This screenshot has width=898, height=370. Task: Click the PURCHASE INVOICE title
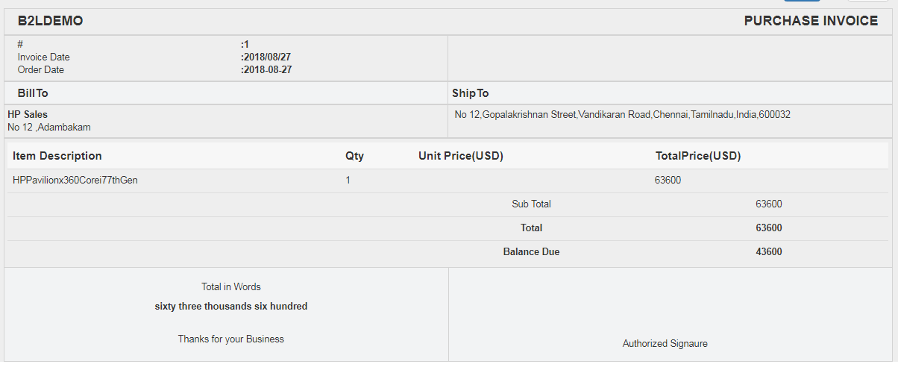tap(811, 21)
